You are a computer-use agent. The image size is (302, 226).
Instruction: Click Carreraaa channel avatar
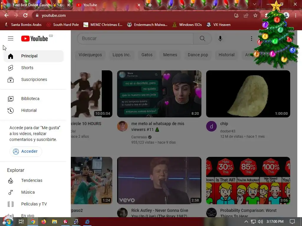(x=122, y=126)
